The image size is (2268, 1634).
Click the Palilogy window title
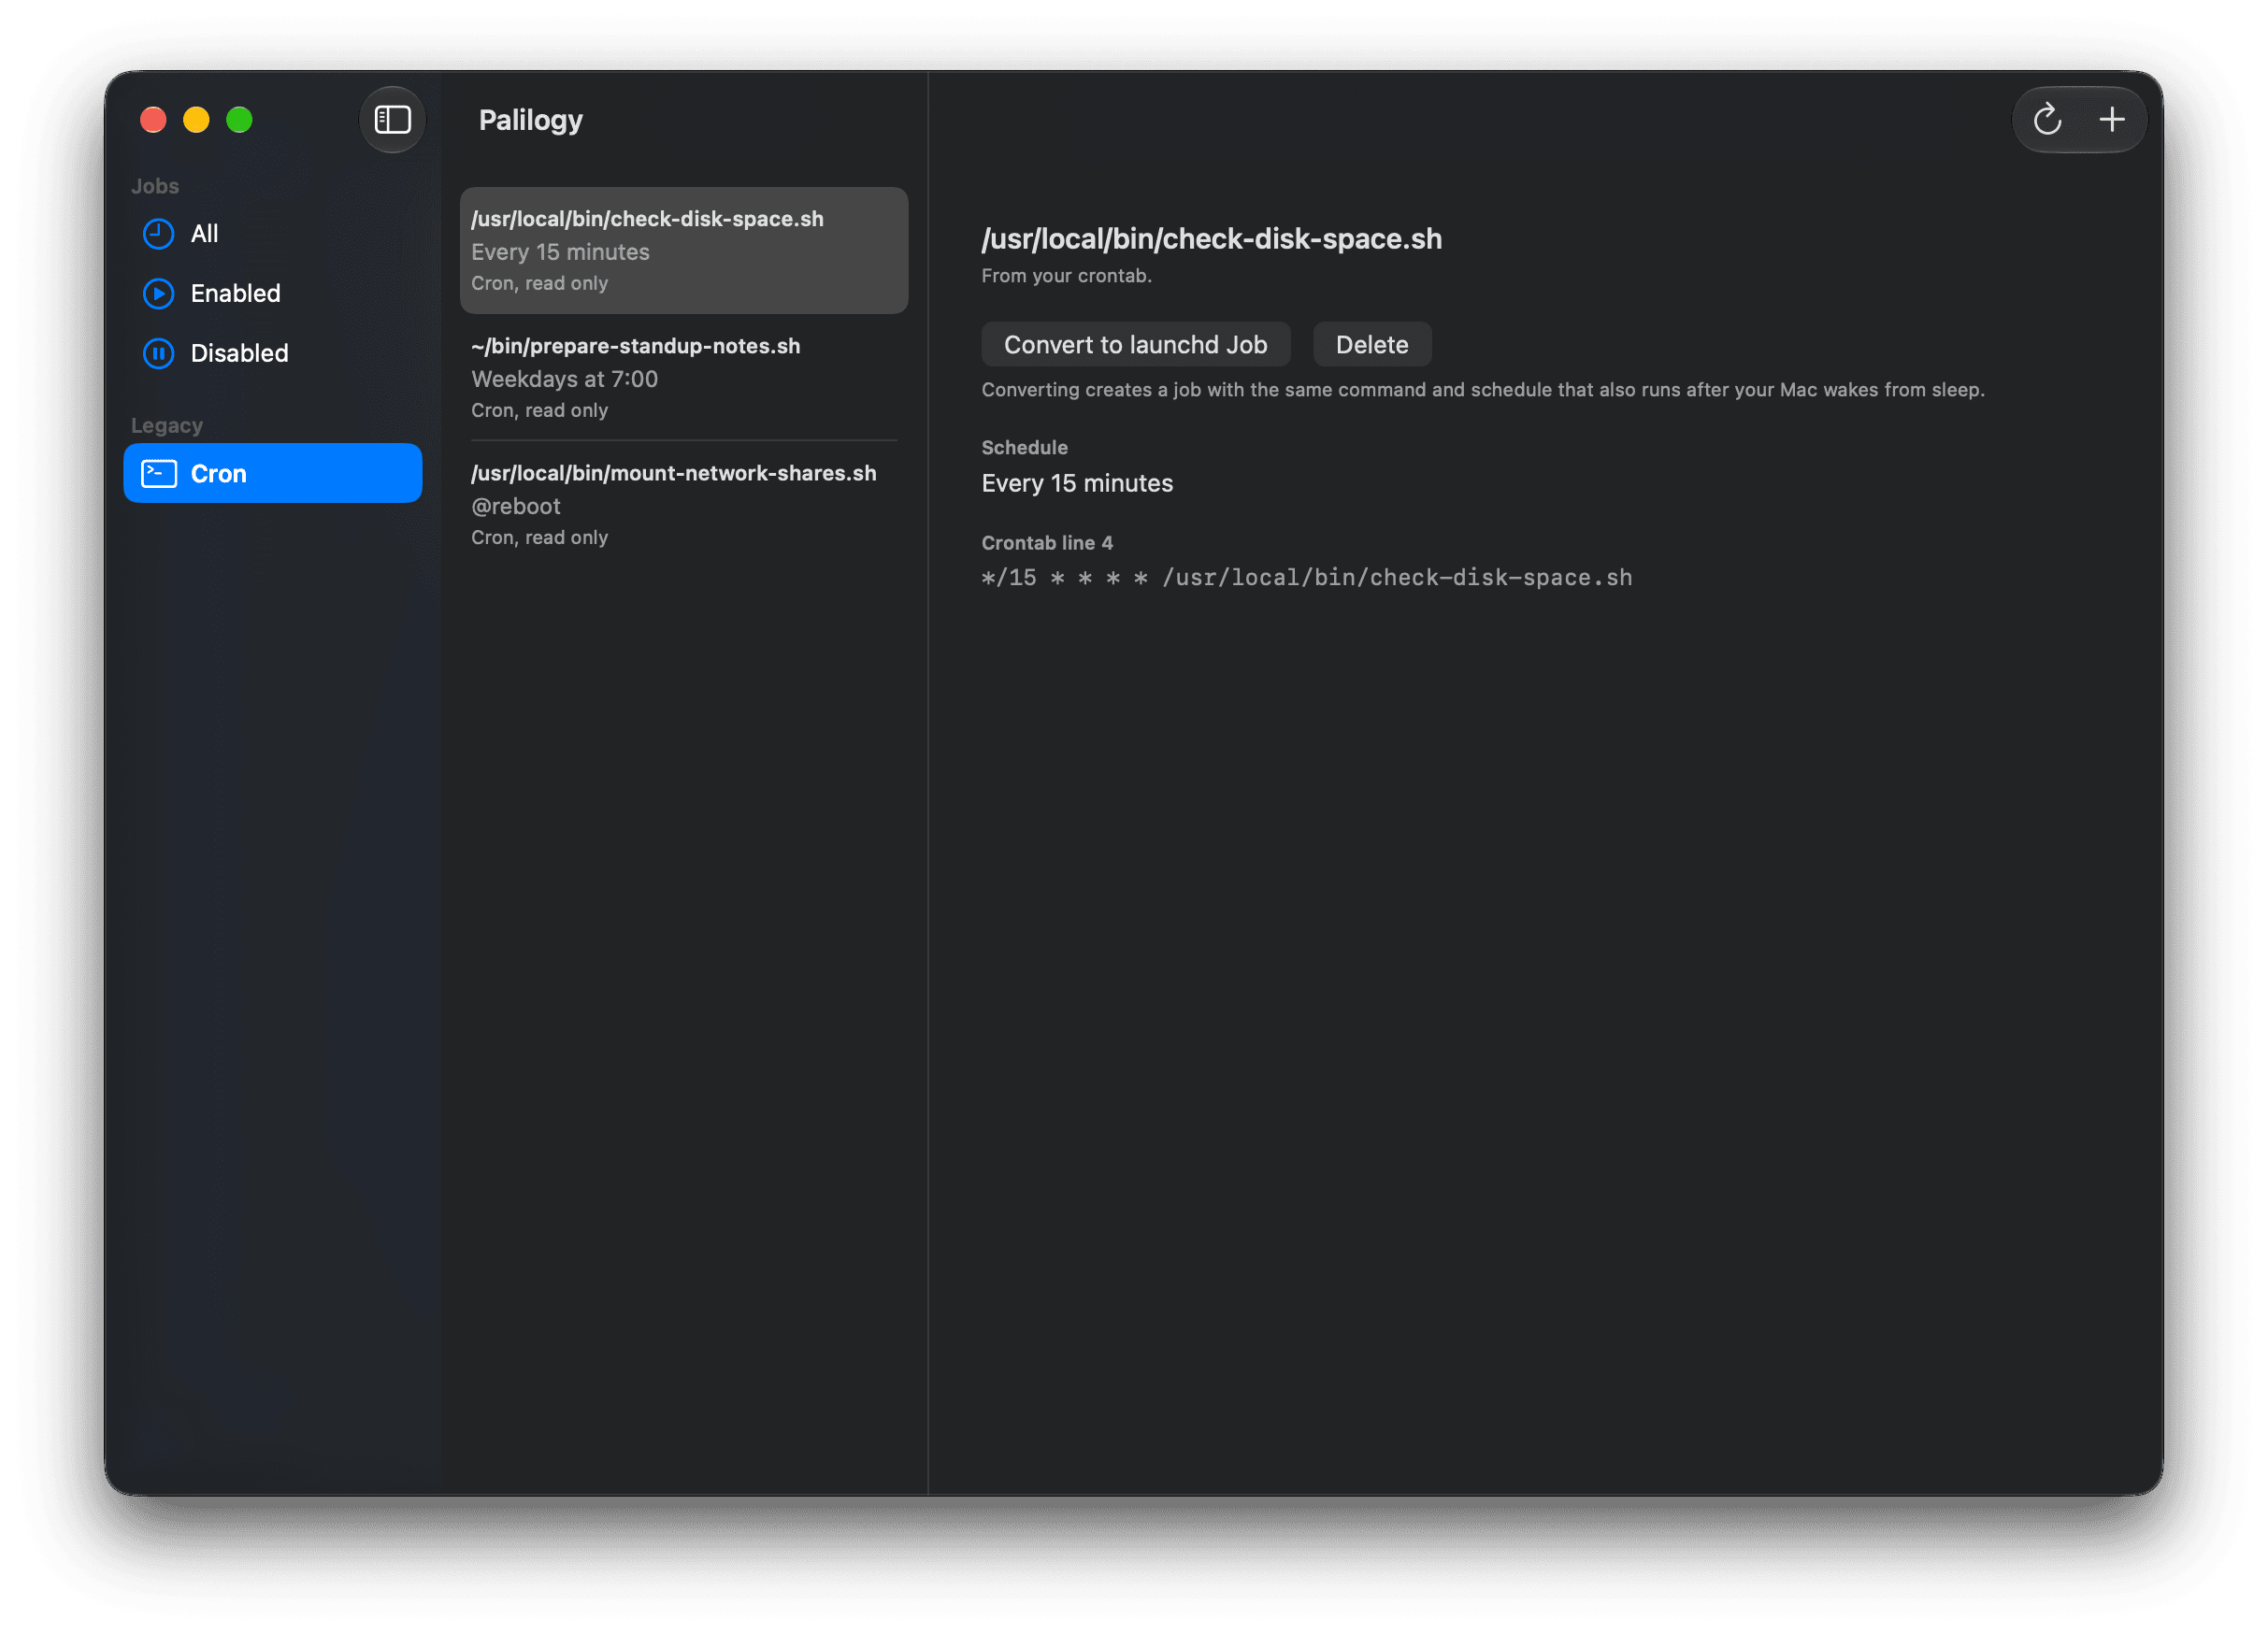click(530, 120)
